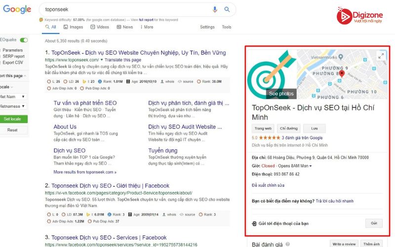Click the Gửi send button
395x247 pixels.
pyautogui.click(x=374, y=223)
